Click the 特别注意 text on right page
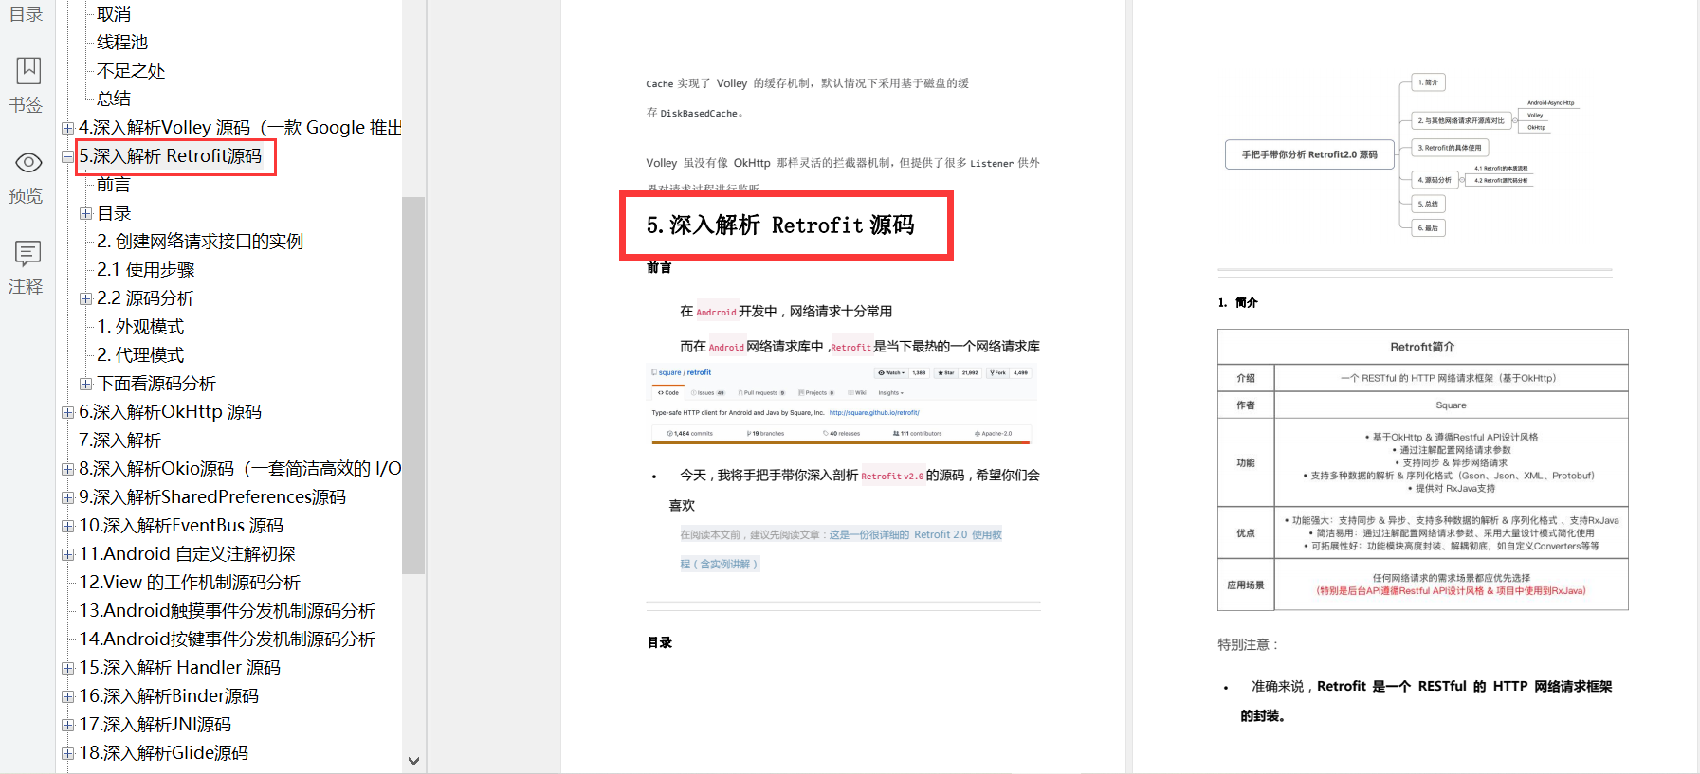 (x=1249, y=644)
